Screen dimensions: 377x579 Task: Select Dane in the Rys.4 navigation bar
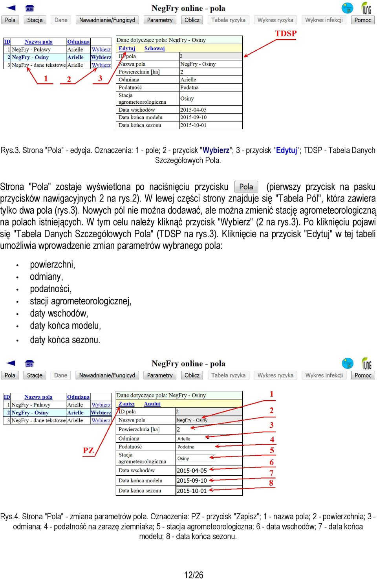[x=61, y=375]
